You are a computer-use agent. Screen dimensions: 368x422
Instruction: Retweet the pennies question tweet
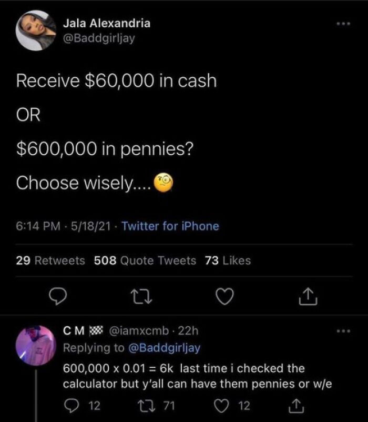141,296
